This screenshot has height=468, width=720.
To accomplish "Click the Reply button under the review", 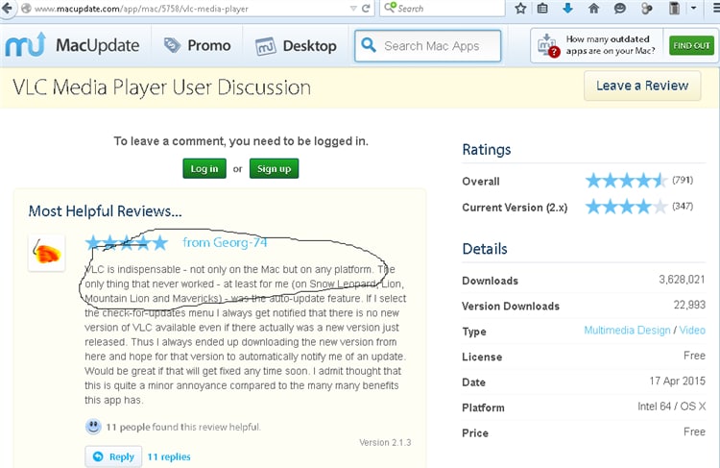I will [x=113, y=456].
